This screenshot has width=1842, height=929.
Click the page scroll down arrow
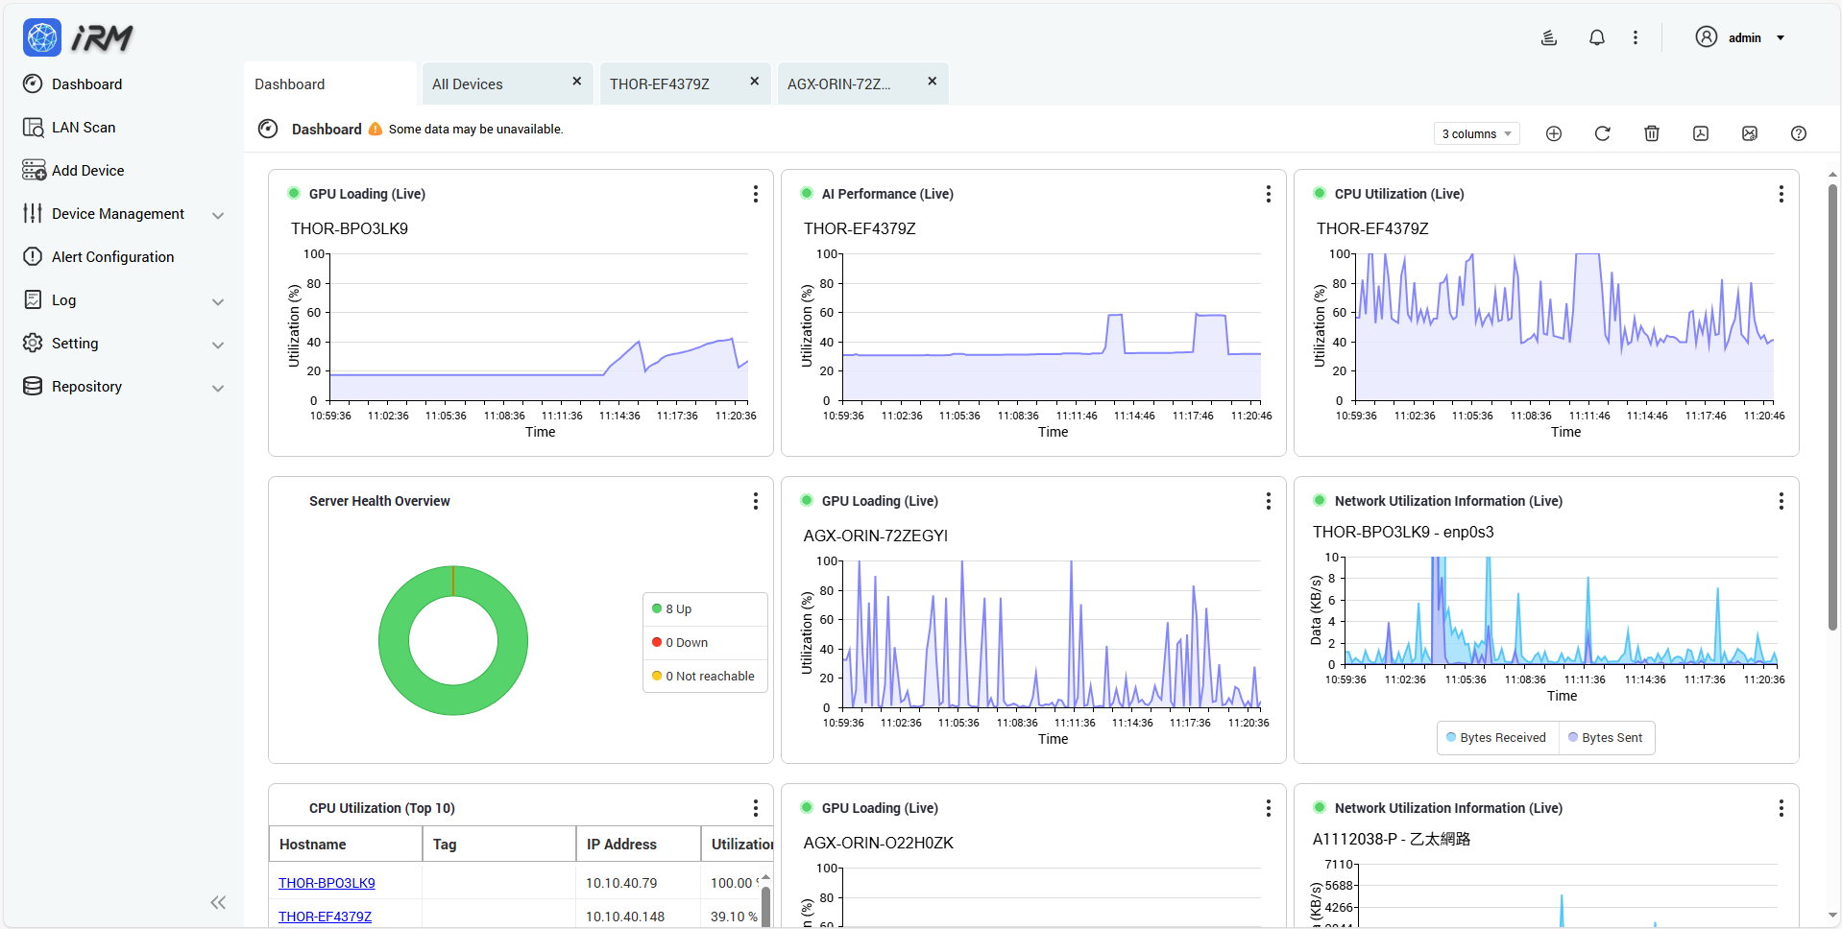point(1832,916)
